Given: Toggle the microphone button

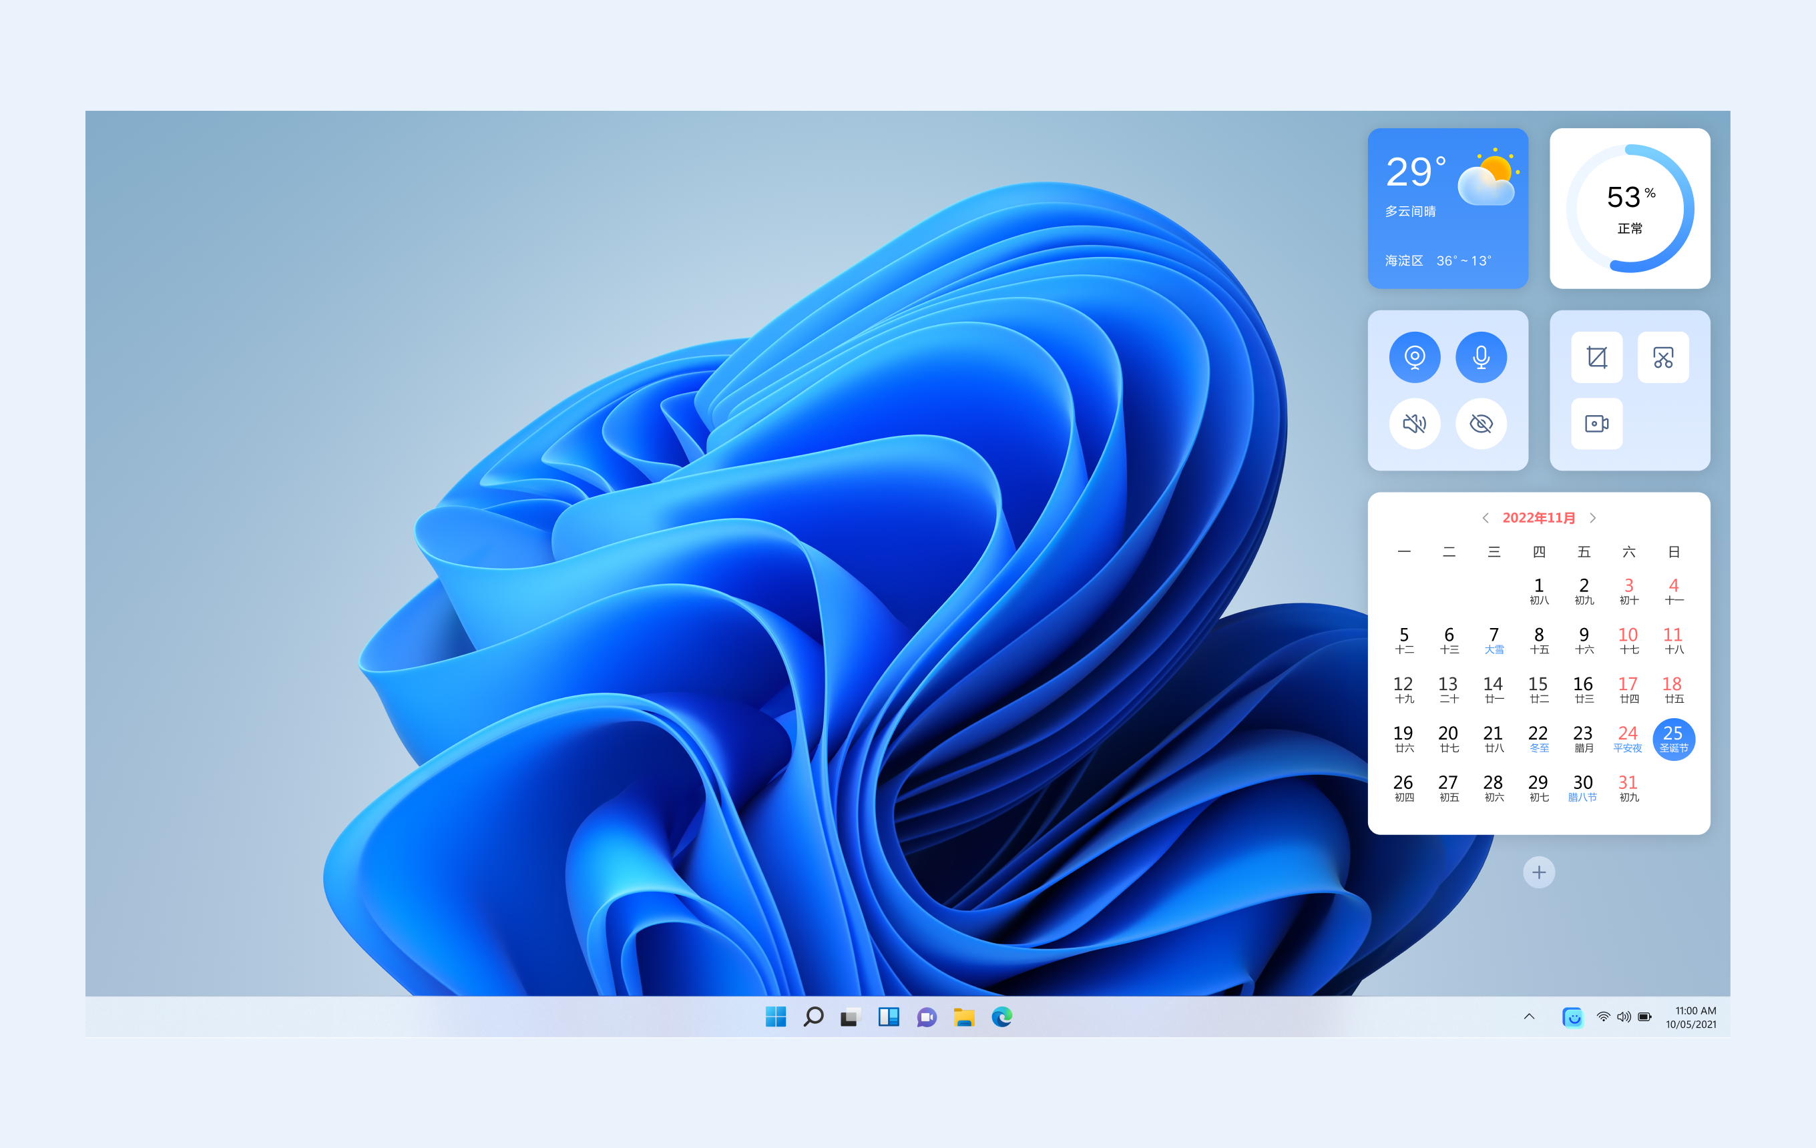Looking at the screenshot, I should coord(1481,357).
